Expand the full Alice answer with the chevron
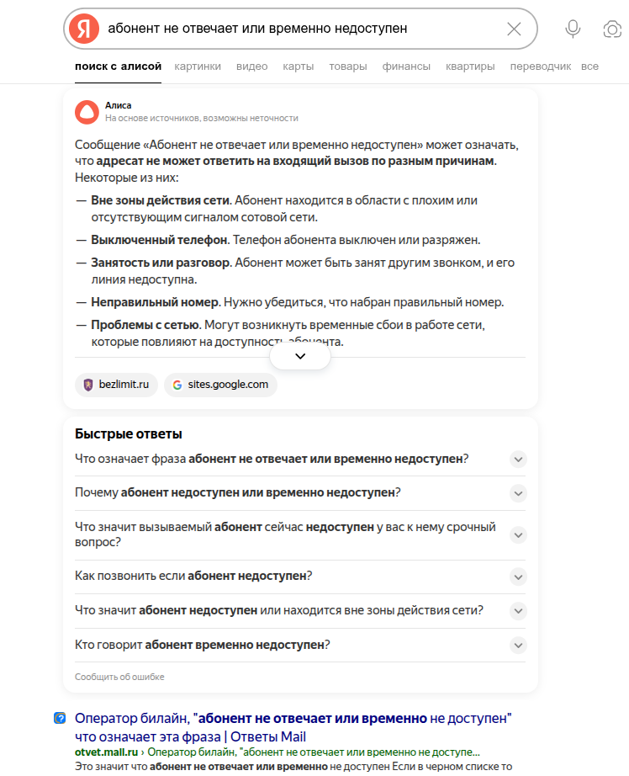The height and width of the screenshot is (776, 629). 299,356
